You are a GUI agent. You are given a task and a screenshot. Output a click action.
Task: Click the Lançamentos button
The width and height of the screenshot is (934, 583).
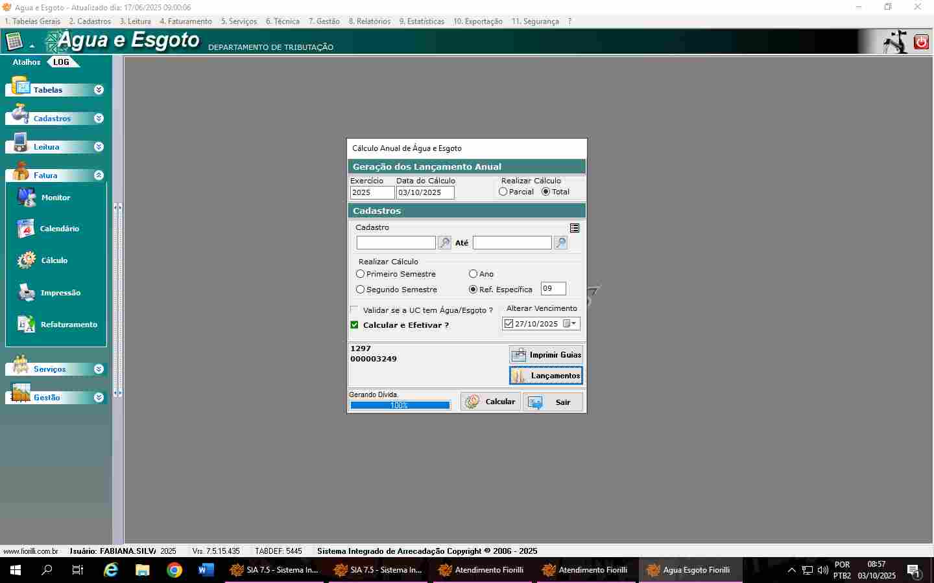pos(546,376)
